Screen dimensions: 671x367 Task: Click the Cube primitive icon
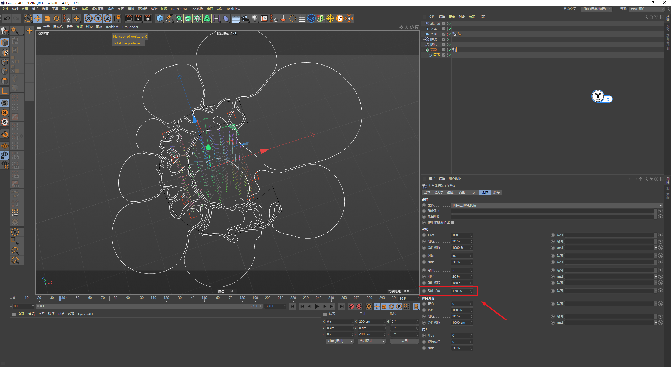point(160,18)
